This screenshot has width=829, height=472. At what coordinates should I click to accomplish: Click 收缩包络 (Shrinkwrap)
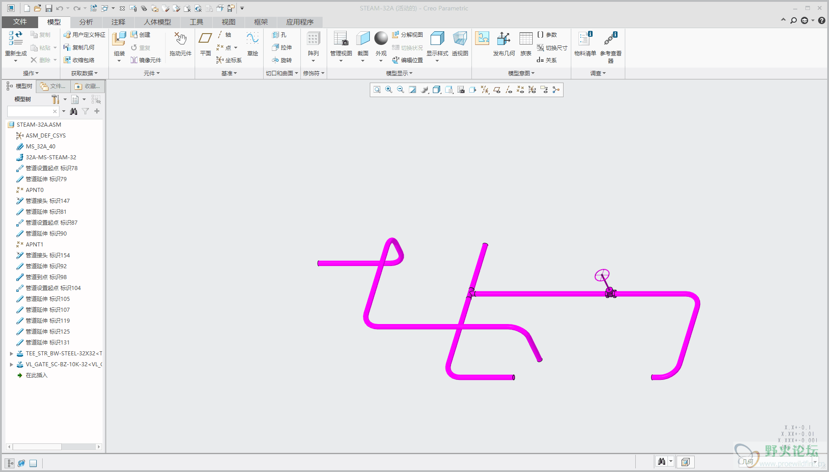[x=79, y=60]
